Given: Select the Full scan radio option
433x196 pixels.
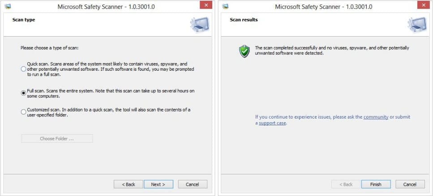Looking at the screenshot, I should pyautogui.click(x=23, y=94).
